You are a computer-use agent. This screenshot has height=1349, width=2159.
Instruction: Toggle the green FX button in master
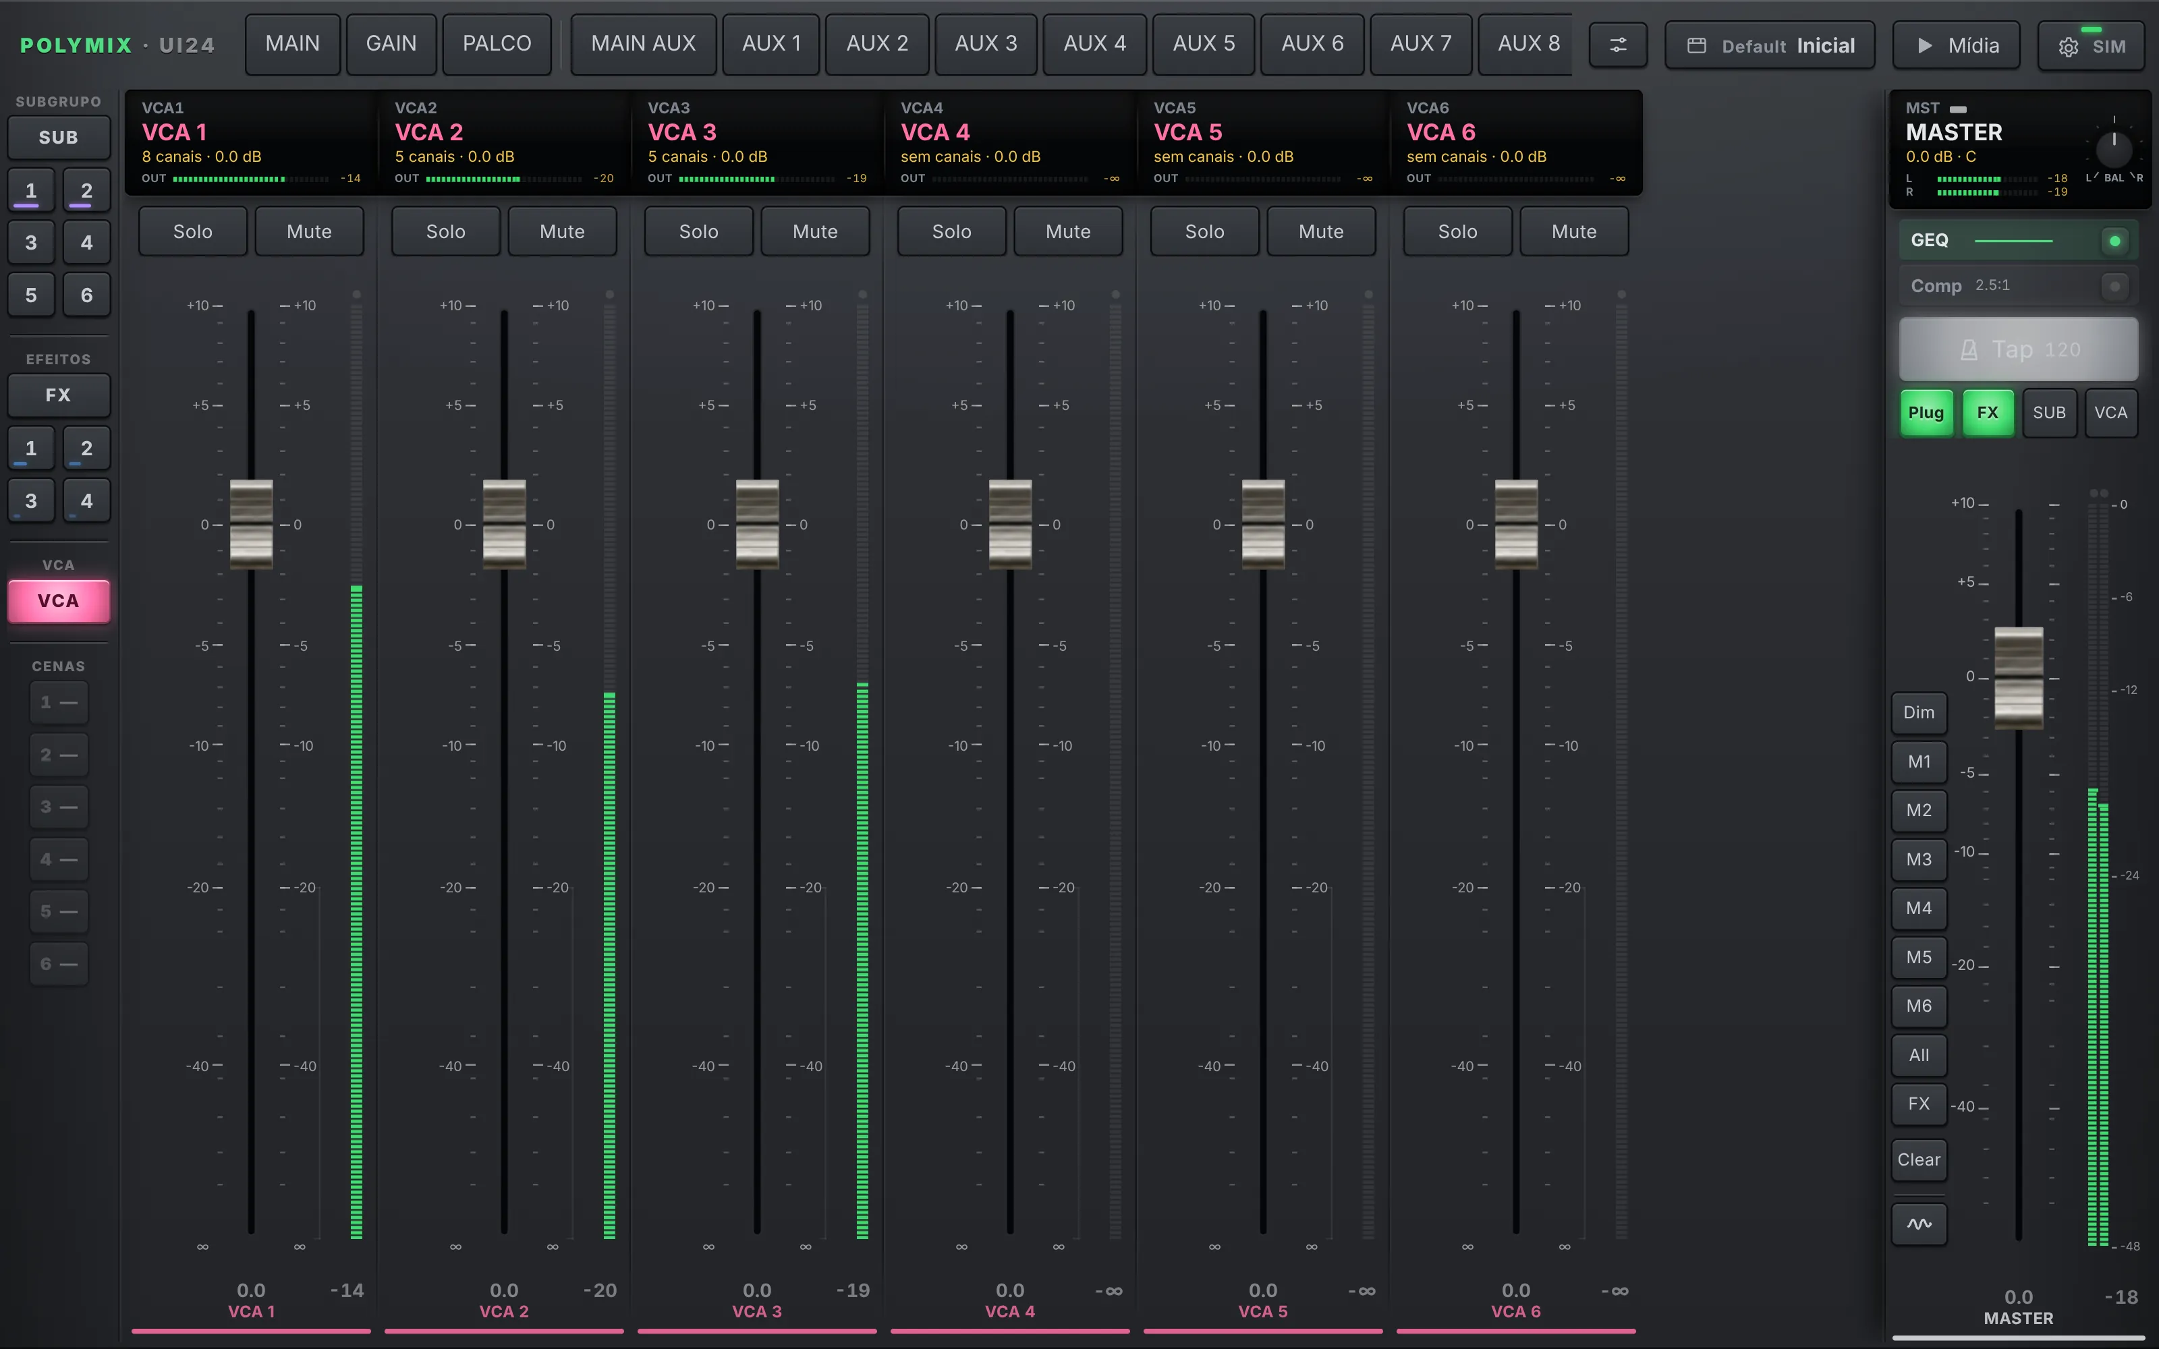[1988, 412]
